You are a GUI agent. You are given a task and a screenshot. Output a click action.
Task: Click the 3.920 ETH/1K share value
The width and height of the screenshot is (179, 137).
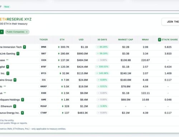[168, 54]
